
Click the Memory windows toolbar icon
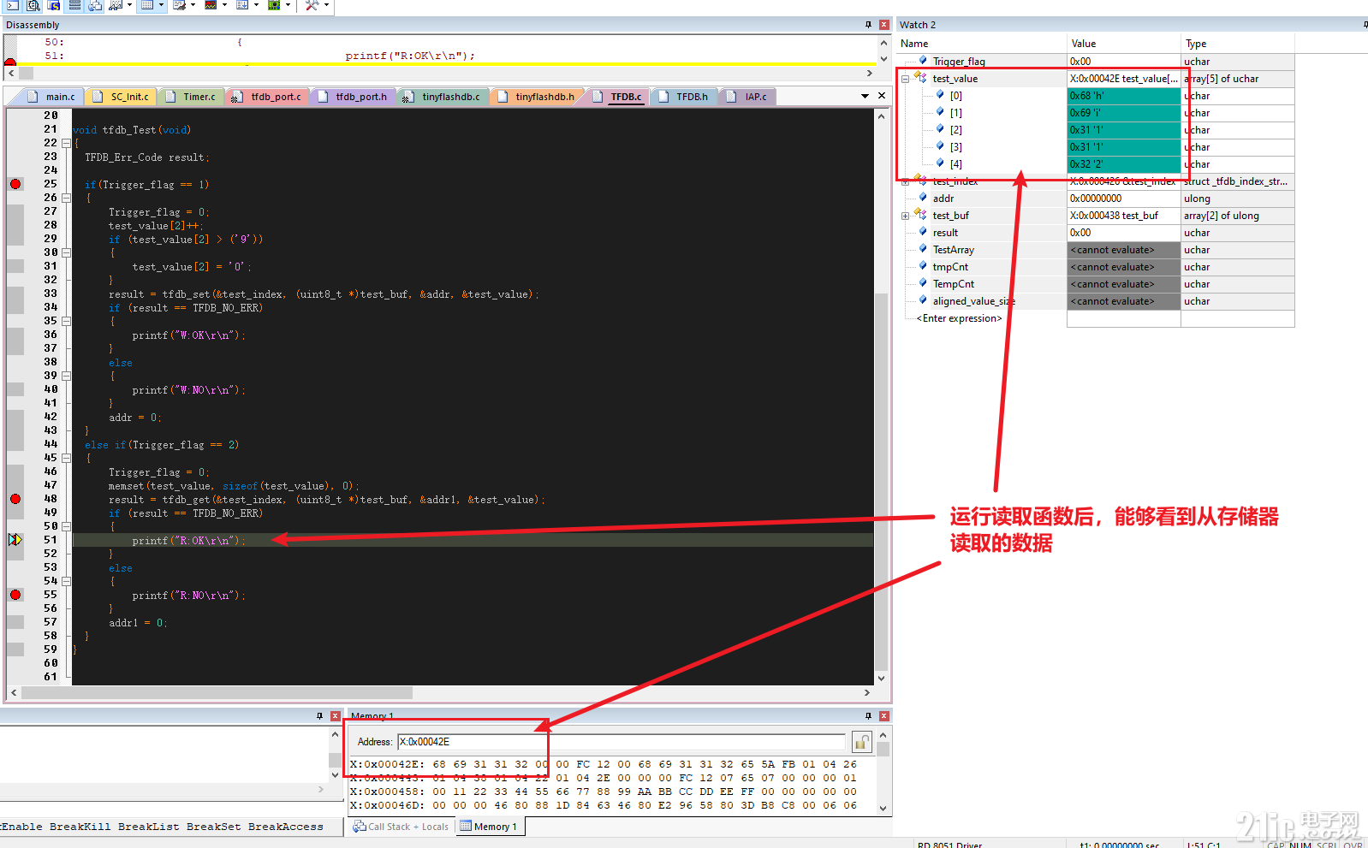point(147,5)
